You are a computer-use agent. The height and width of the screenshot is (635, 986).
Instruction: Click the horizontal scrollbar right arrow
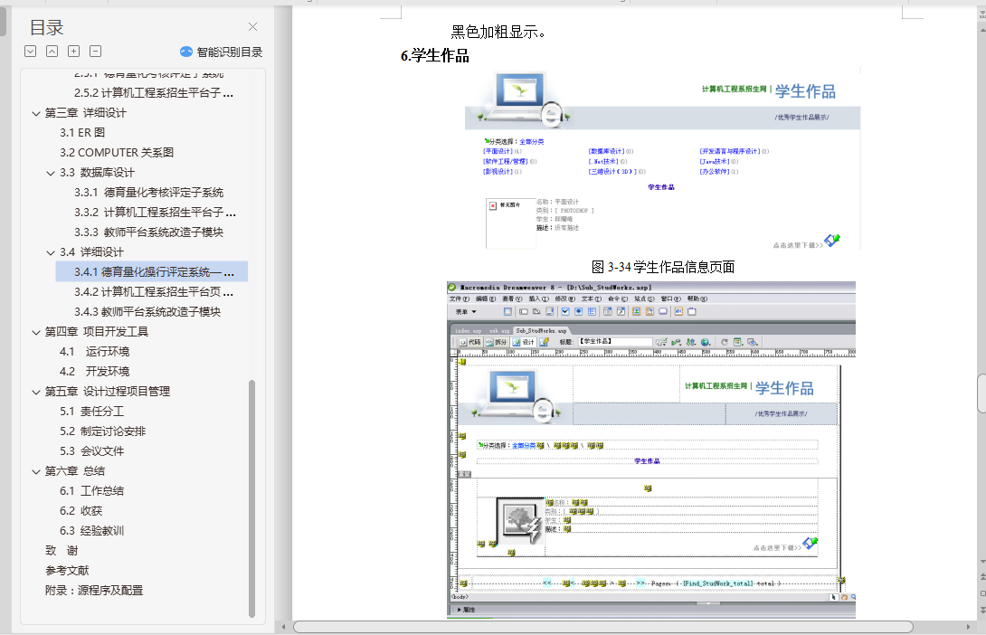pyautogui.click(x=968, y=627)
